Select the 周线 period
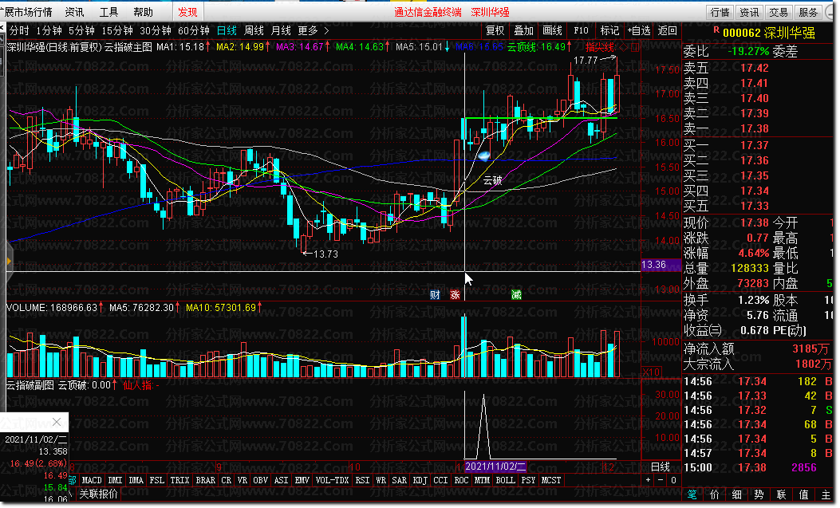Screen dimensions: 840x508 (254, 31)
